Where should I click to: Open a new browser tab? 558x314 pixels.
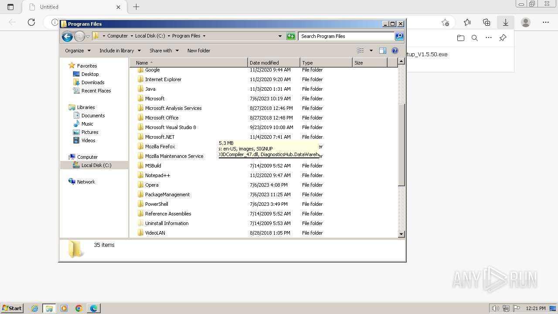pos(136,7)
